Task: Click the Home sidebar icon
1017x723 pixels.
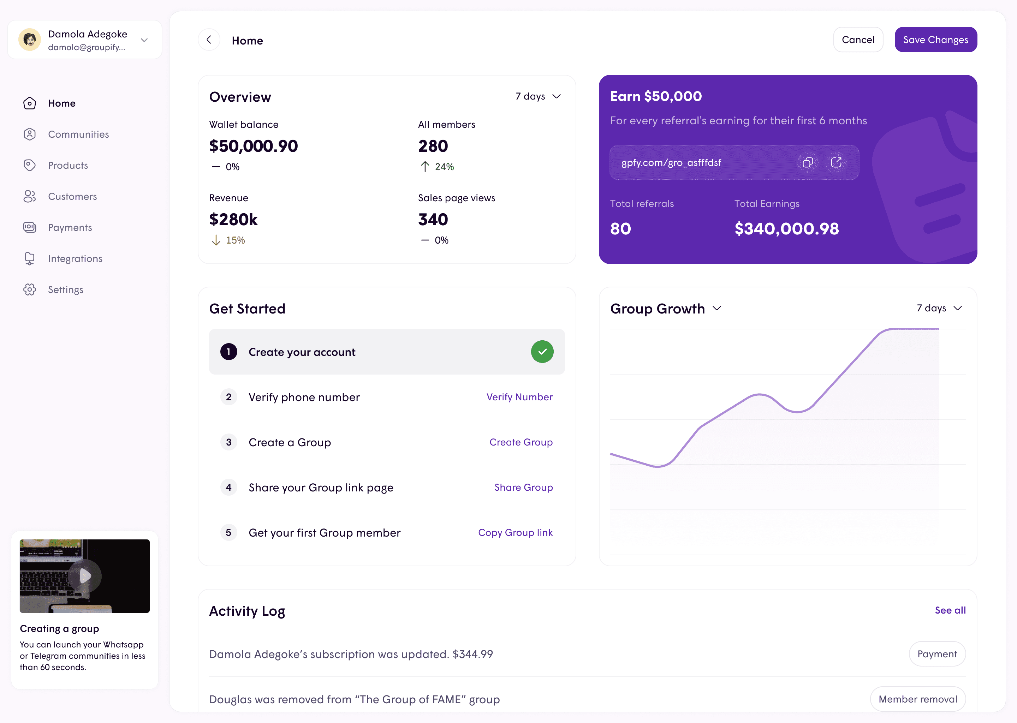Action: click(x=29, y=103)
